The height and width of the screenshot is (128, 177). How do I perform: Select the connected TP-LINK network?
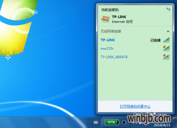click(x=135, y=40)
